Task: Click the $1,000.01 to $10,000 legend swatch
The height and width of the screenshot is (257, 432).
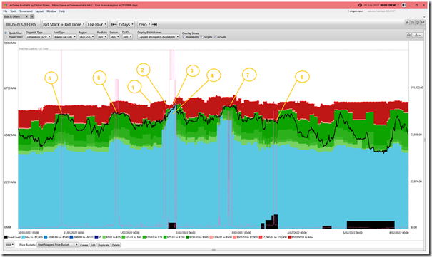Action: [x=261, y=237]
